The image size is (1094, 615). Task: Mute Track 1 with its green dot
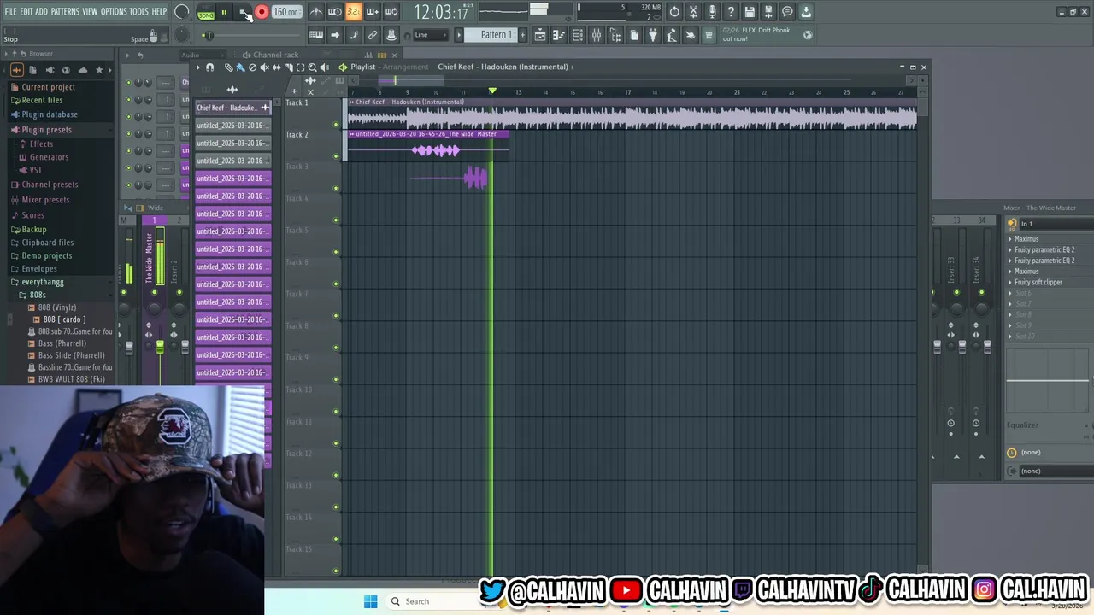(336, 125)
